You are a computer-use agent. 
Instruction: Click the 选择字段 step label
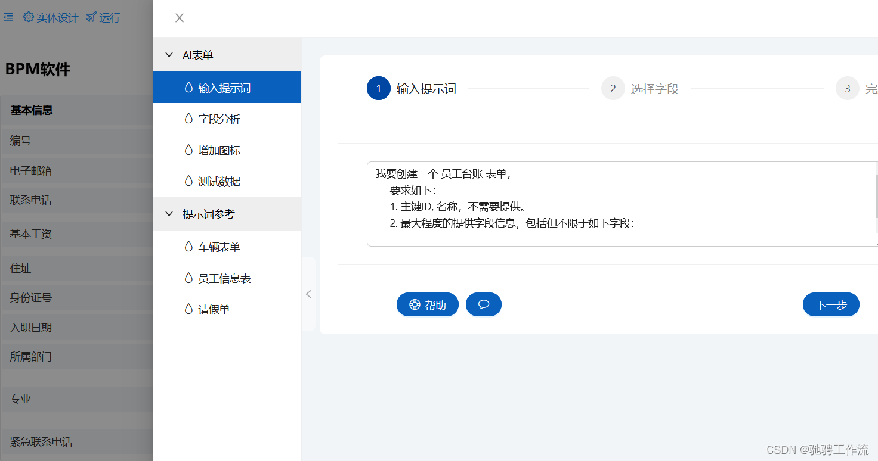[x=655, y=89]
